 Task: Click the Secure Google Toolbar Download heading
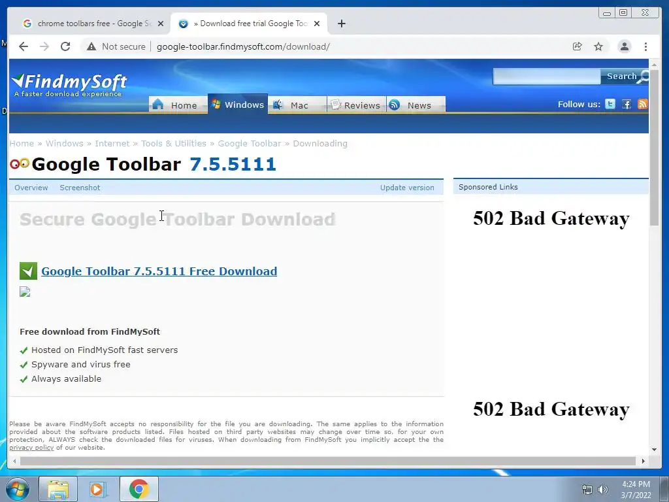178,220
